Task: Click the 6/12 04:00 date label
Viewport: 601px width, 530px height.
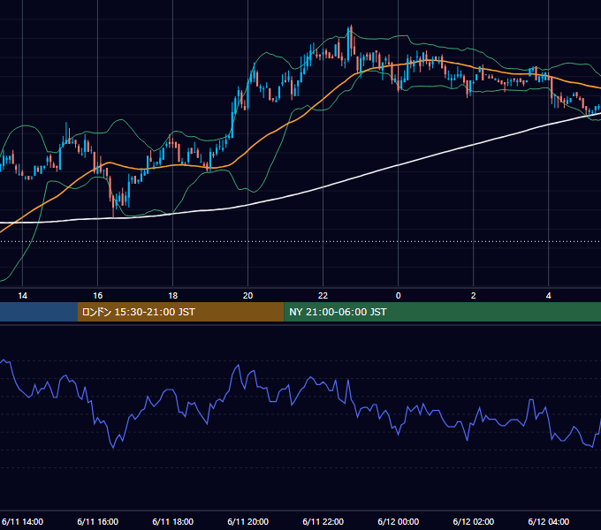Action: 549,521
